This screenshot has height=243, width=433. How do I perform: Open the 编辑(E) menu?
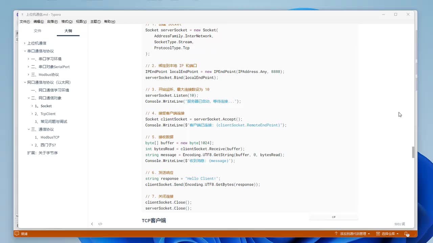(39, 22)
